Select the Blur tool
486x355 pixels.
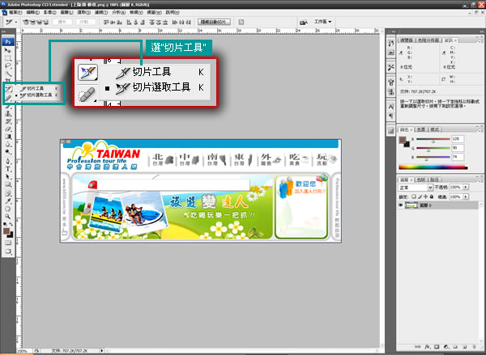pyautogui.click(x=8, y=145)
